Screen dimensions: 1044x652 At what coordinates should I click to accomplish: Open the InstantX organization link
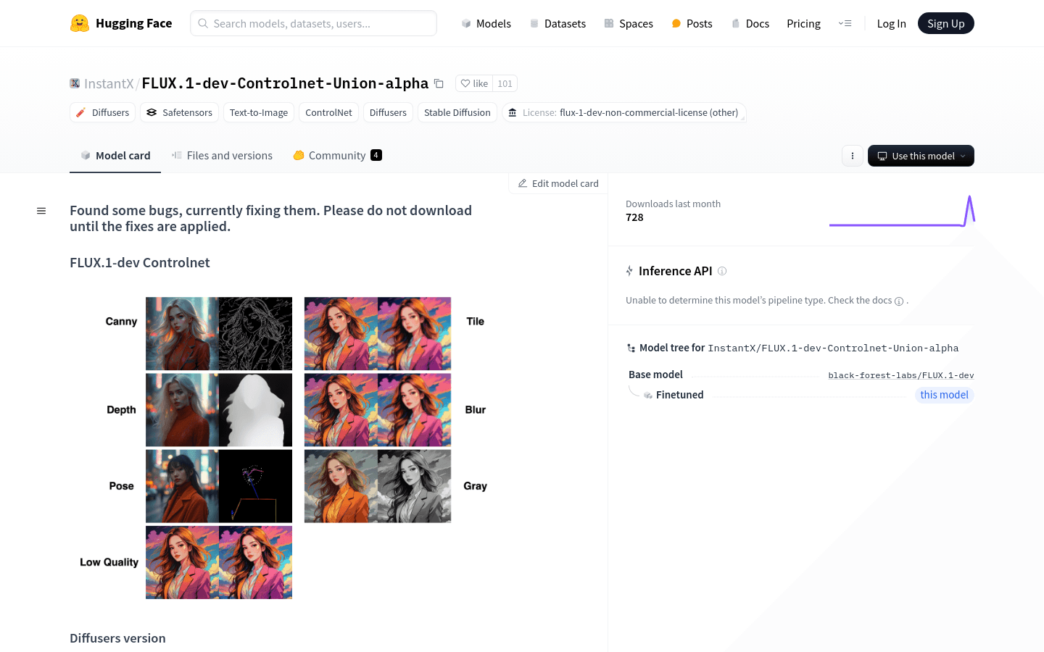[109, 83]
